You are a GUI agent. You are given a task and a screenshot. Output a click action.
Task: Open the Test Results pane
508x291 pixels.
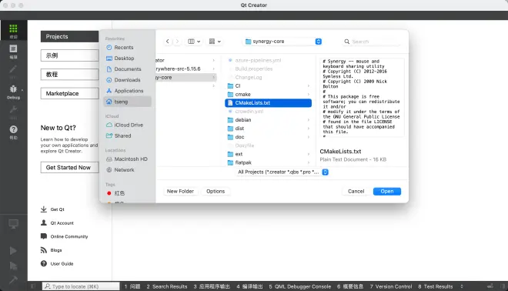(435, 286)
